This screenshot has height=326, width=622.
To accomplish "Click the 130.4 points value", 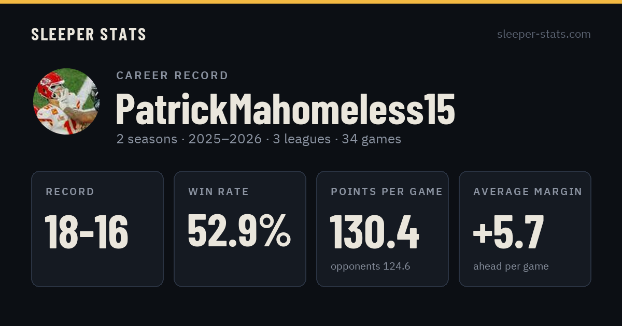I will (x=375, y=232).
